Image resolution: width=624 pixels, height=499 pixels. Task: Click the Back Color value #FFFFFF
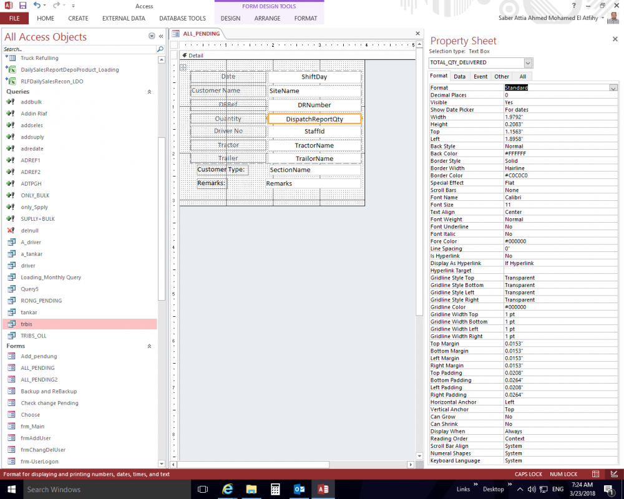click(x=560, y=153)
